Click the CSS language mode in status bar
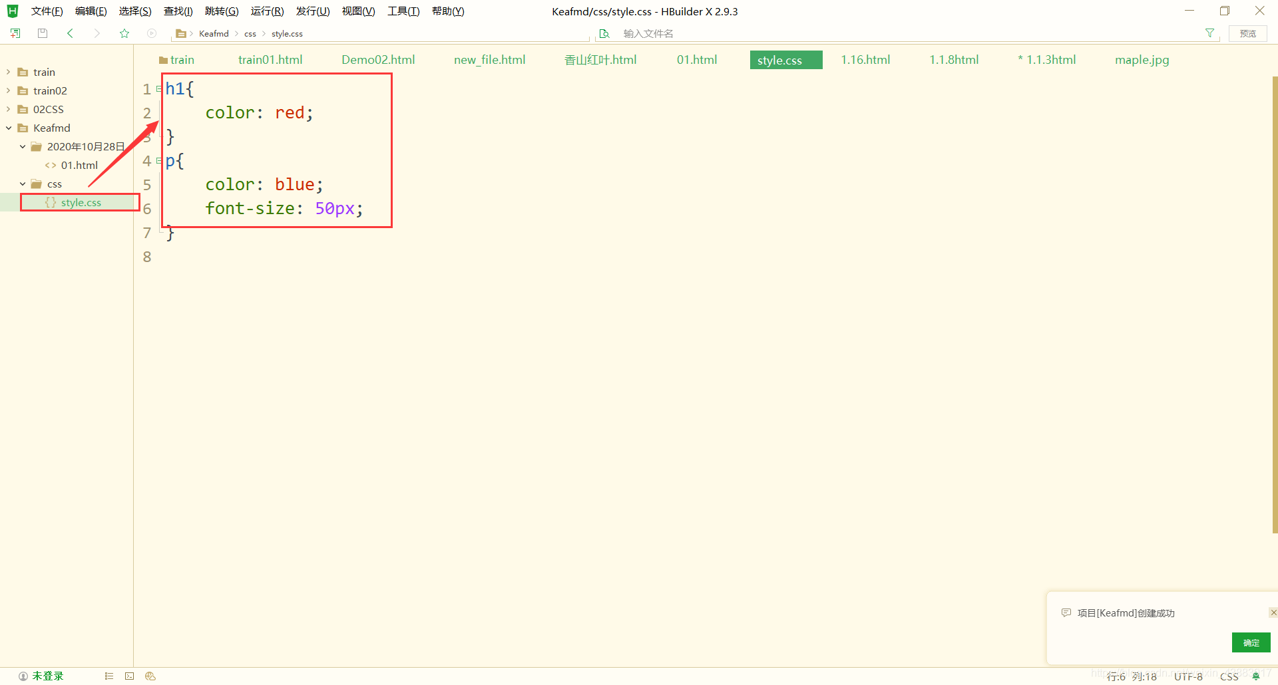 tap(1229, 676)
